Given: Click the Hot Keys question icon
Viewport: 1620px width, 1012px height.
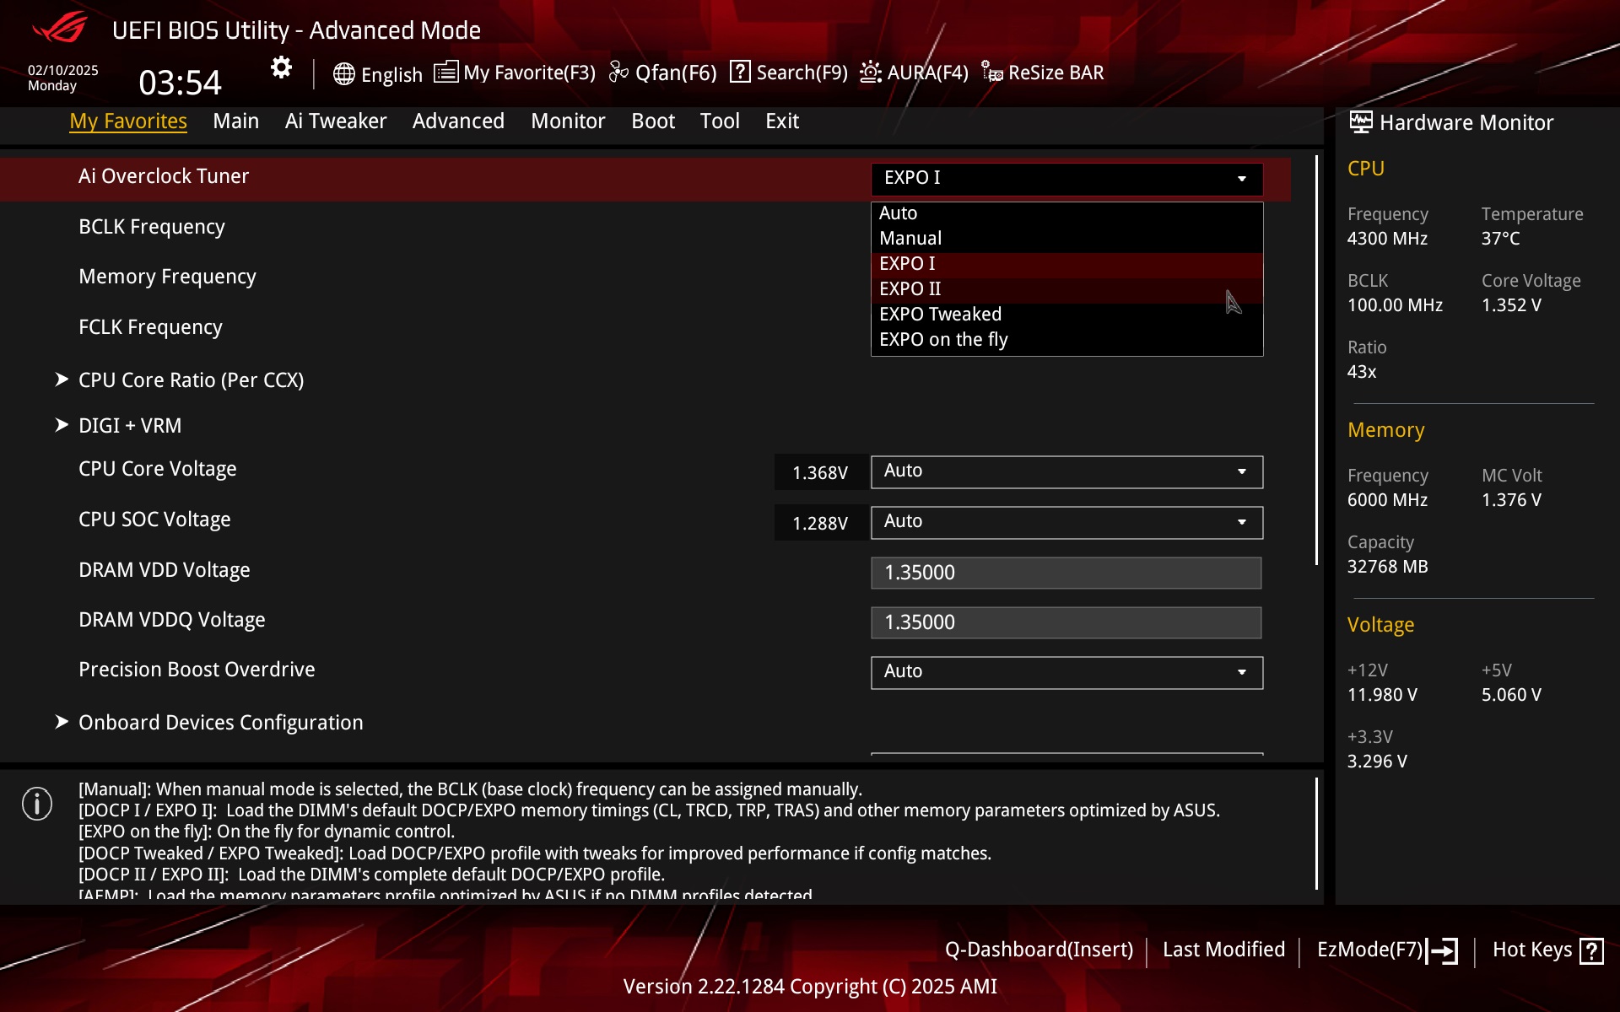Looking at the screenshot, I should tap(1591, 951).
